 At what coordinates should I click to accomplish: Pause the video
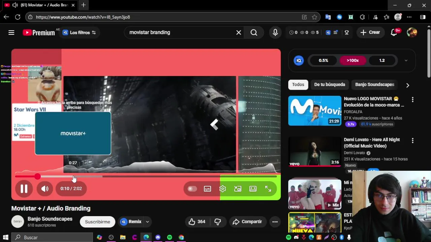pos(24,189)
